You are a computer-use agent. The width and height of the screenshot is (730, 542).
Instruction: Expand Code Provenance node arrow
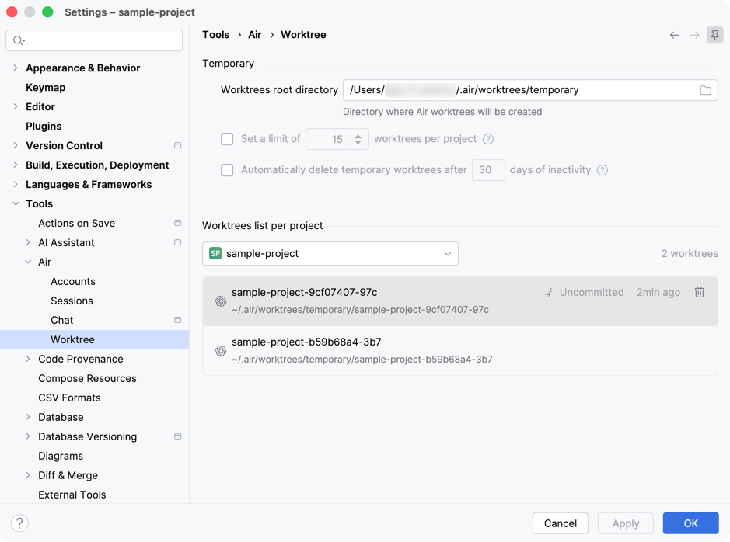(28, 359)
